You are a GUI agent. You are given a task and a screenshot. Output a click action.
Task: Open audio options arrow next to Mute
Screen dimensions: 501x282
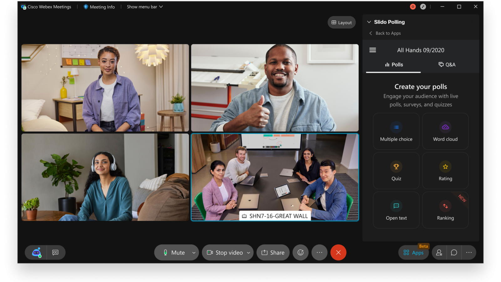(194, 253)
